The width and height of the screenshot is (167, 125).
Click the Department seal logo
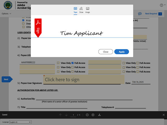click(8, 5)
